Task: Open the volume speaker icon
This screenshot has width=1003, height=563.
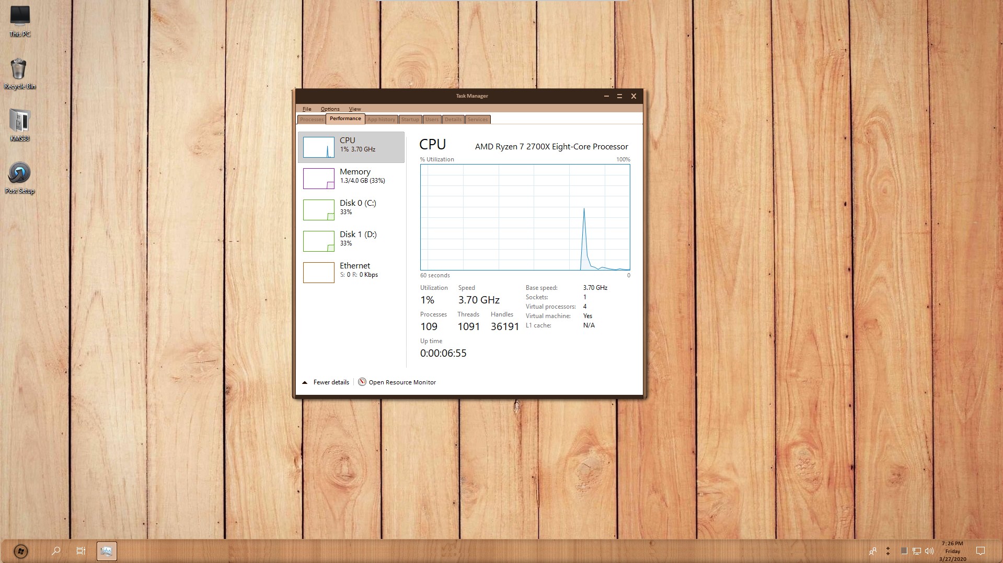Action: point(929,551)
